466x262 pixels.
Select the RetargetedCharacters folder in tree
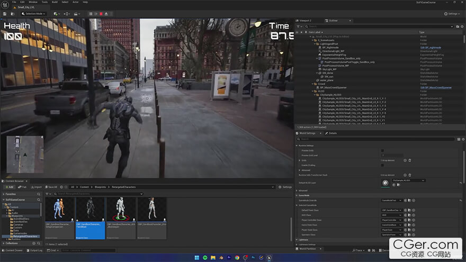click(24, 236)
